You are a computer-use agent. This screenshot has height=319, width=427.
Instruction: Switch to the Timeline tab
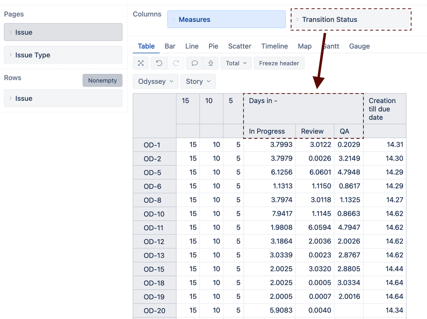(x=274, y=46)
